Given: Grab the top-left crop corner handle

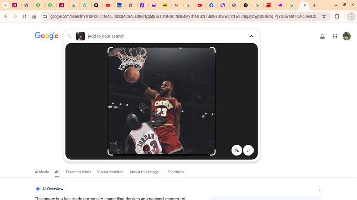Looking at the screenshot, I should [x=110, y=50].
